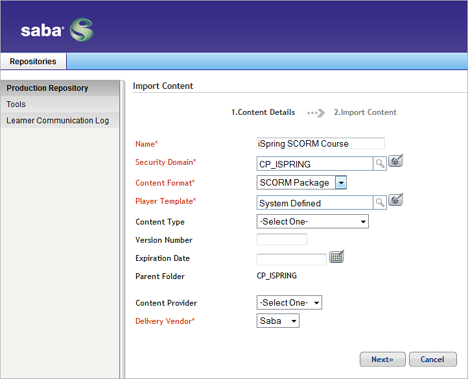
Task: Open the Expiration Date calendar picker
Action: pos(336,257)
